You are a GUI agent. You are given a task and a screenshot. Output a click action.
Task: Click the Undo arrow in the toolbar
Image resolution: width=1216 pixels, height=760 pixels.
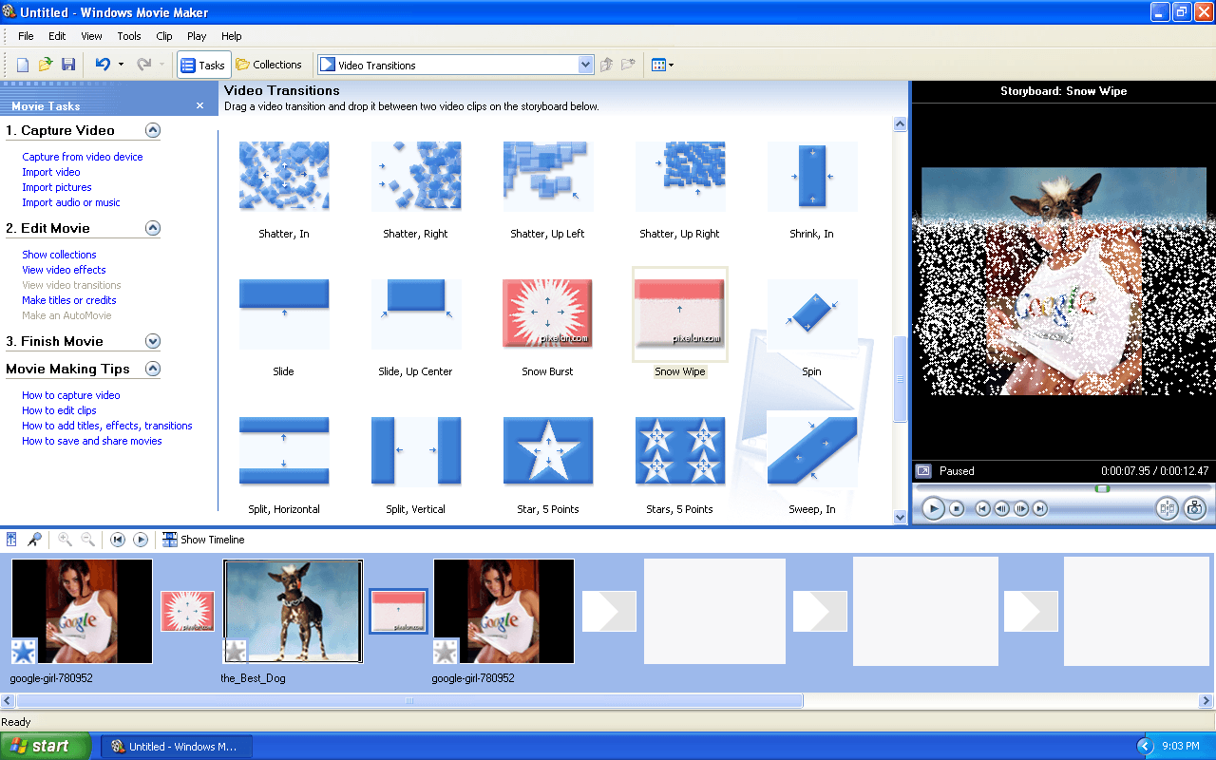click(103, 65)
